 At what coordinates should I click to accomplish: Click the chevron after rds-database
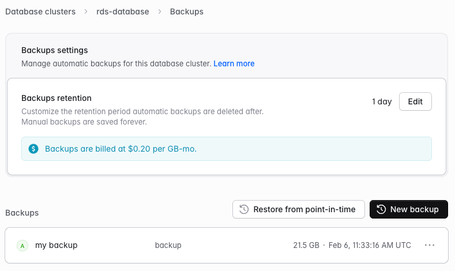[160, 12]
